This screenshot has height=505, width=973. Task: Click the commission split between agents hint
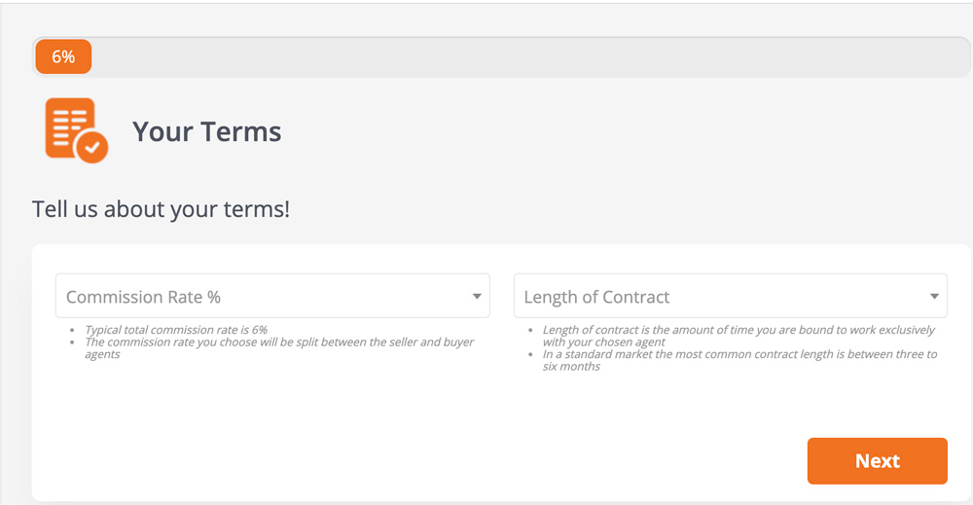278,343
